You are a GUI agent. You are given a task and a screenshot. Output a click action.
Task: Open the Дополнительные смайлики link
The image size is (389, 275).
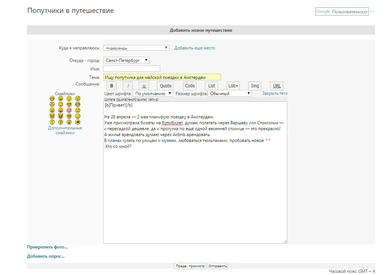point(65,130)
